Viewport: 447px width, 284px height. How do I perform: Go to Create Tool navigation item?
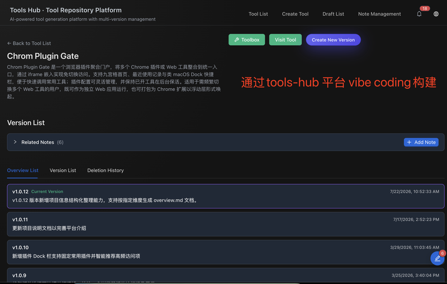[x=296, y=14]
